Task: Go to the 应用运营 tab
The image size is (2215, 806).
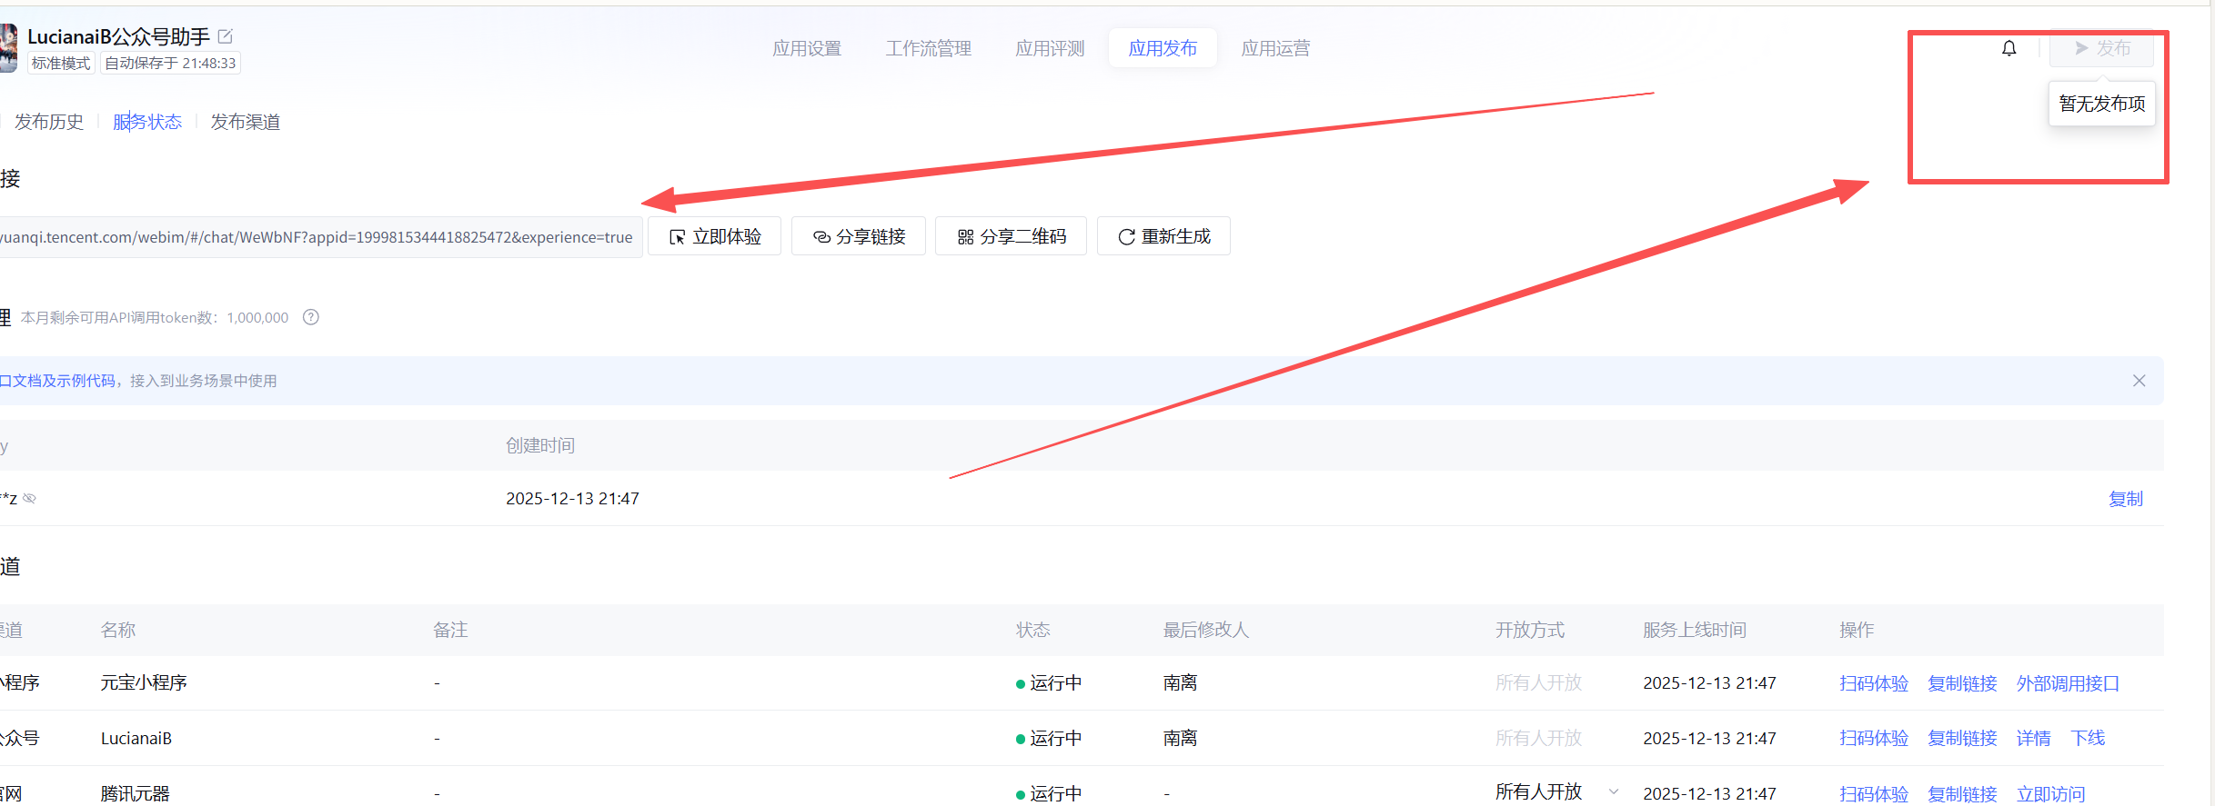Action: click(1276, 48)
